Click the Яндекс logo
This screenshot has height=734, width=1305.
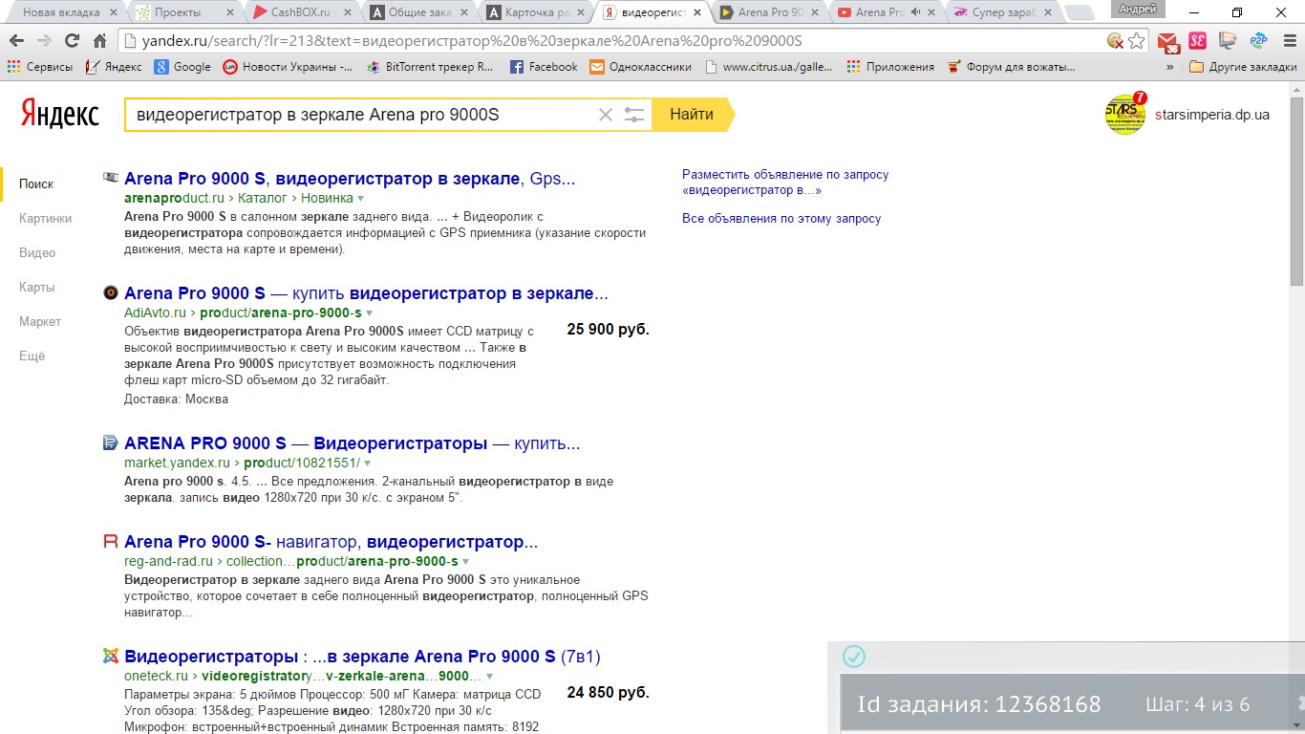pyautogui.click(x=60, y=115)
